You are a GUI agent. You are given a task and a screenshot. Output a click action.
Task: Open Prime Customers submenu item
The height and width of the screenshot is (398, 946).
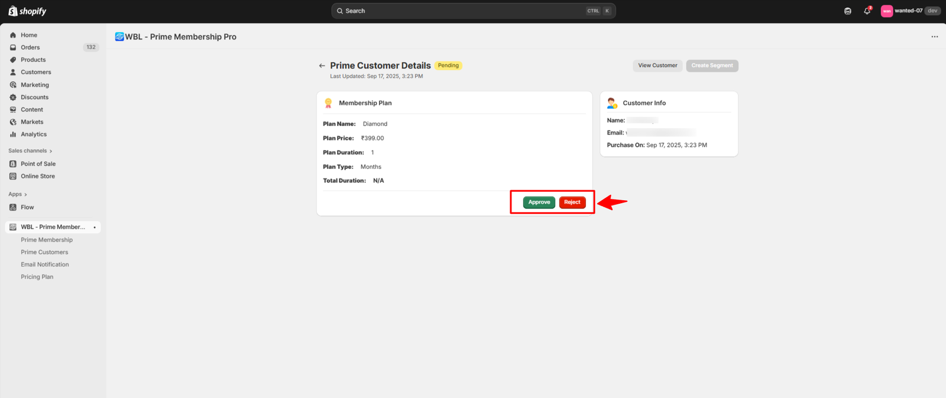tap(44, 253)
